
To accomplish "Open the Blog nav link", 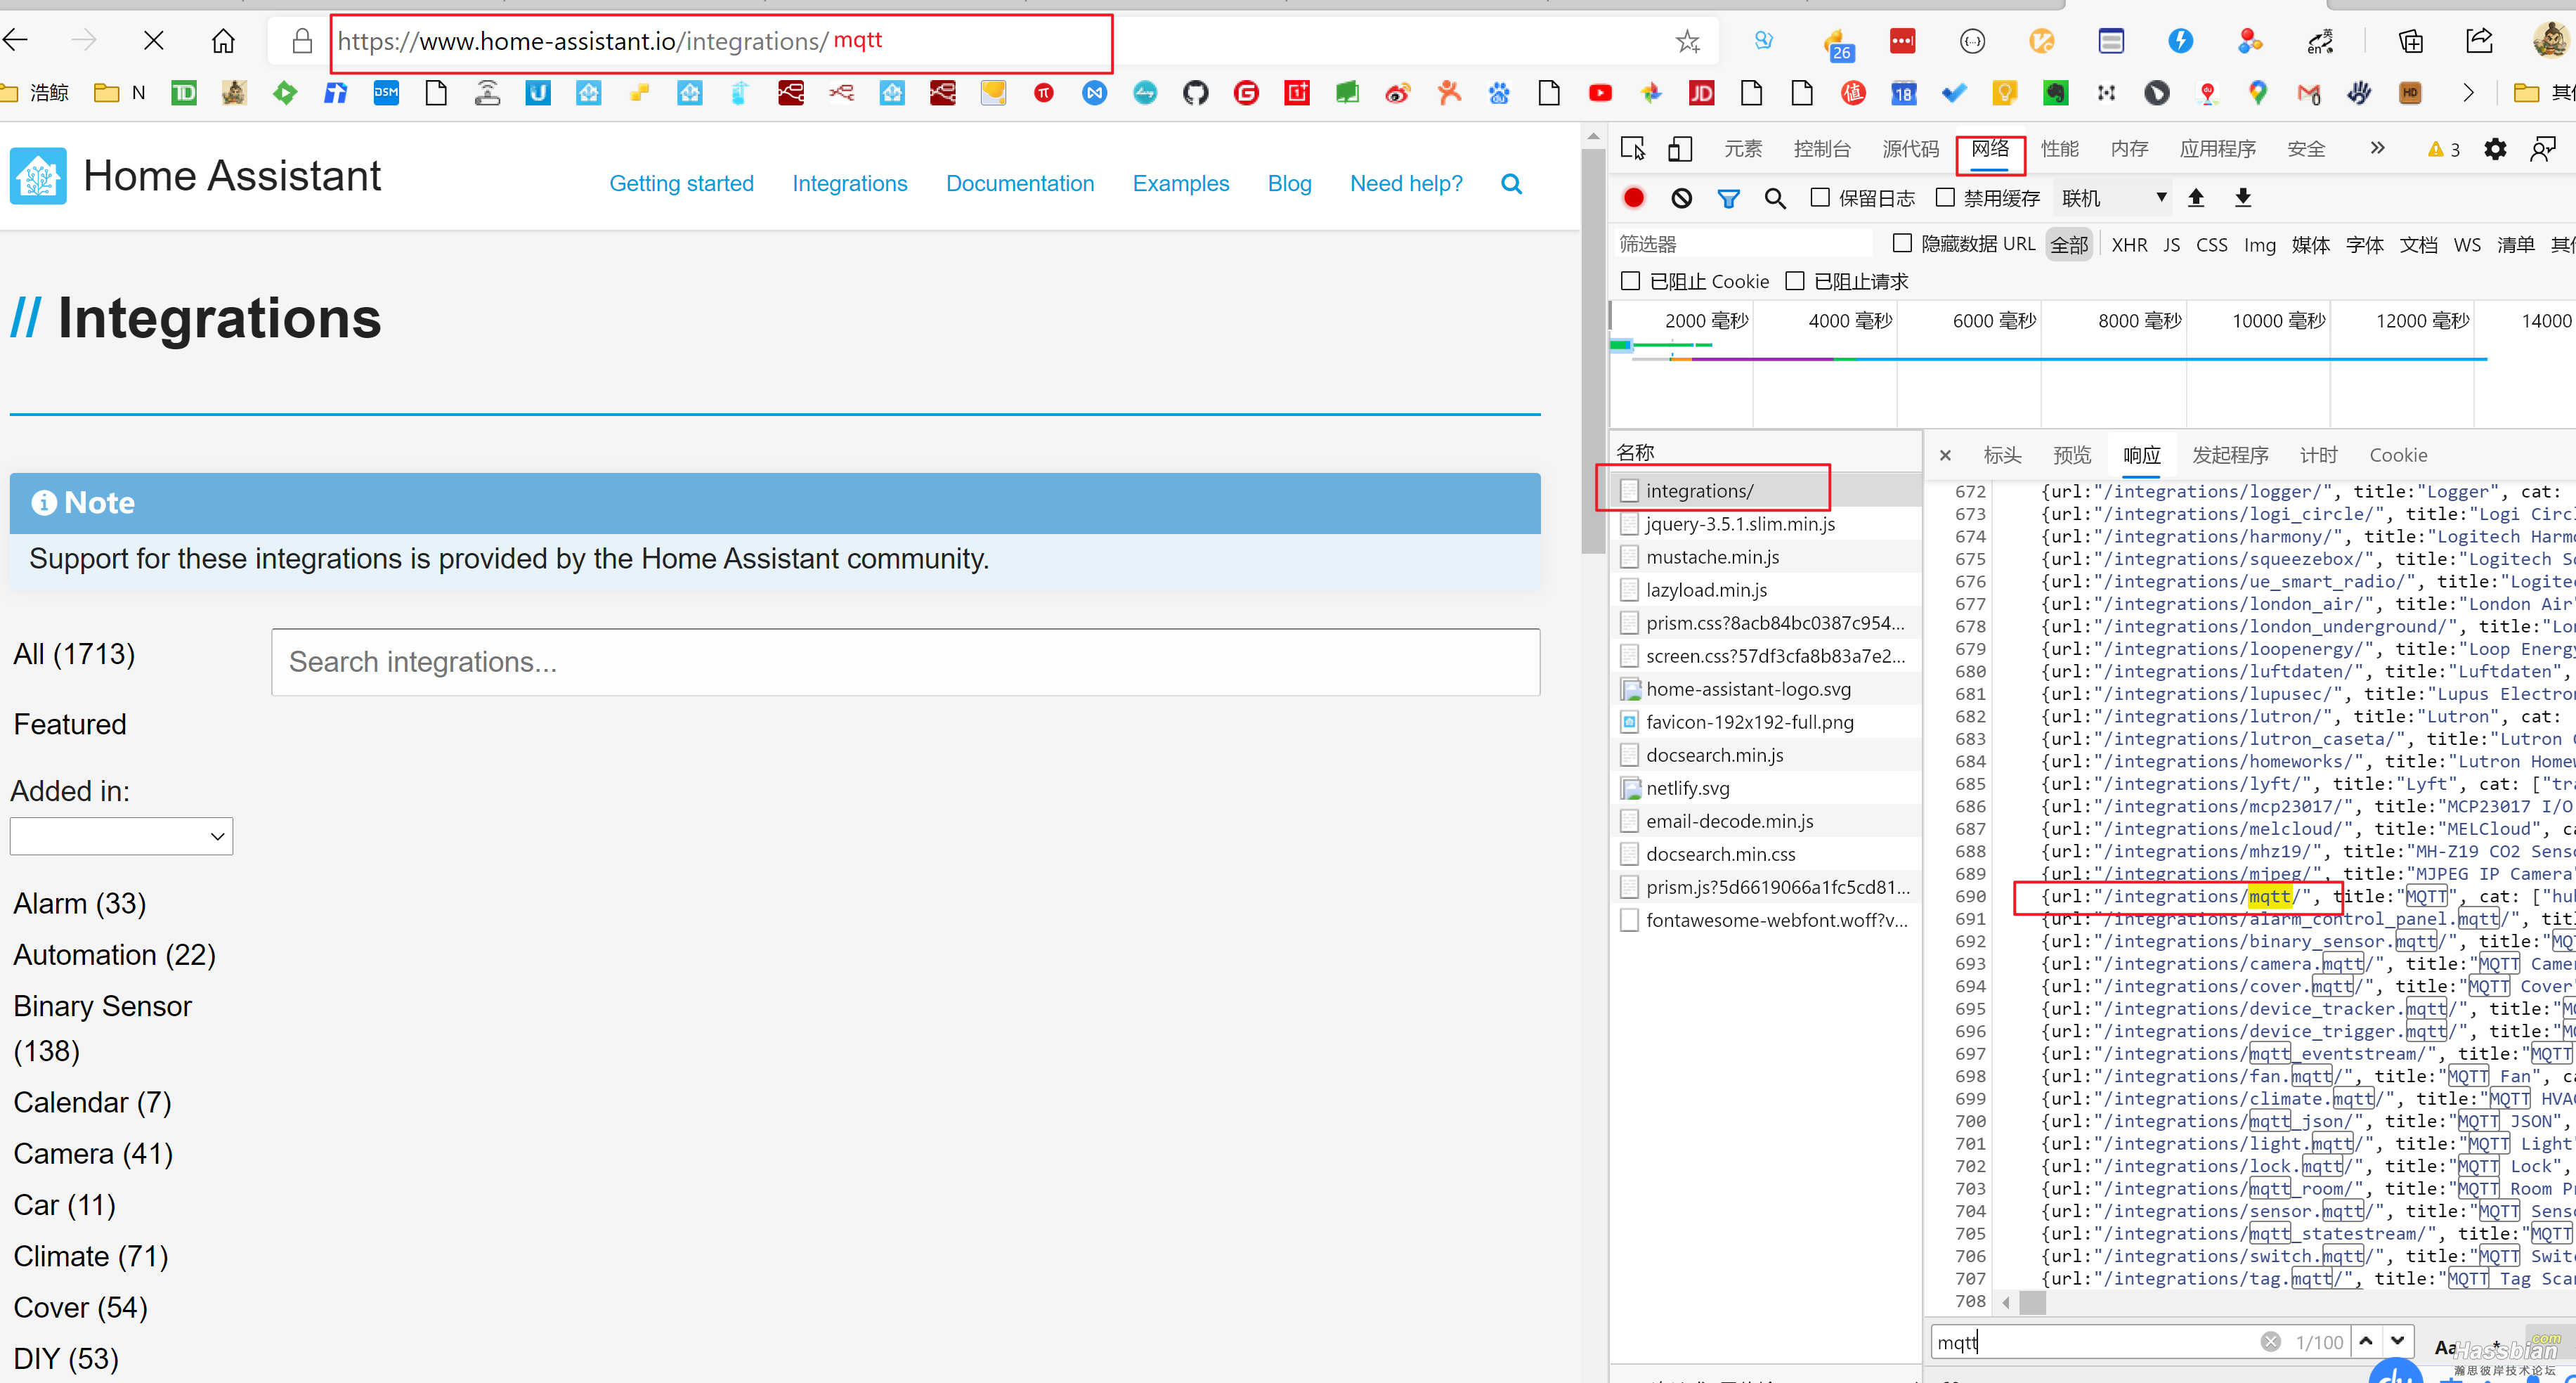I will pyautogui.click(x=1289, y=184).
